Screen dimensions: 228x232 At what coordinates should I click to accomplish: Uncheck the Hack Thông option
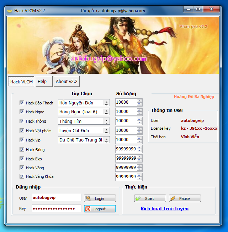[22, 121]
